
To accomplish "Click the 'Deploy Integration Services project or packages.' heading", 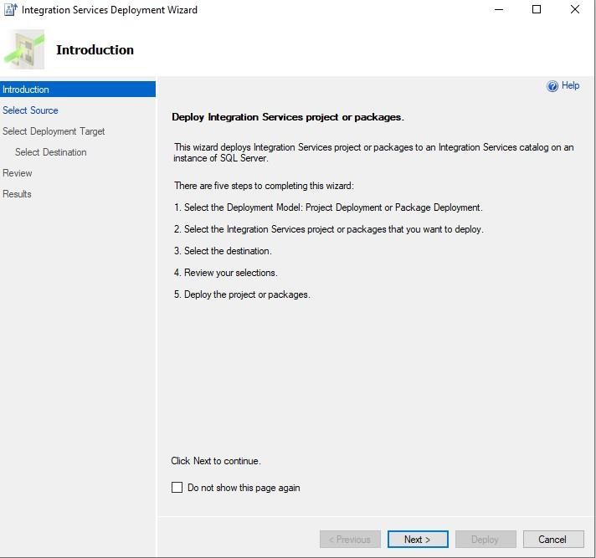I will pos(288,117).
